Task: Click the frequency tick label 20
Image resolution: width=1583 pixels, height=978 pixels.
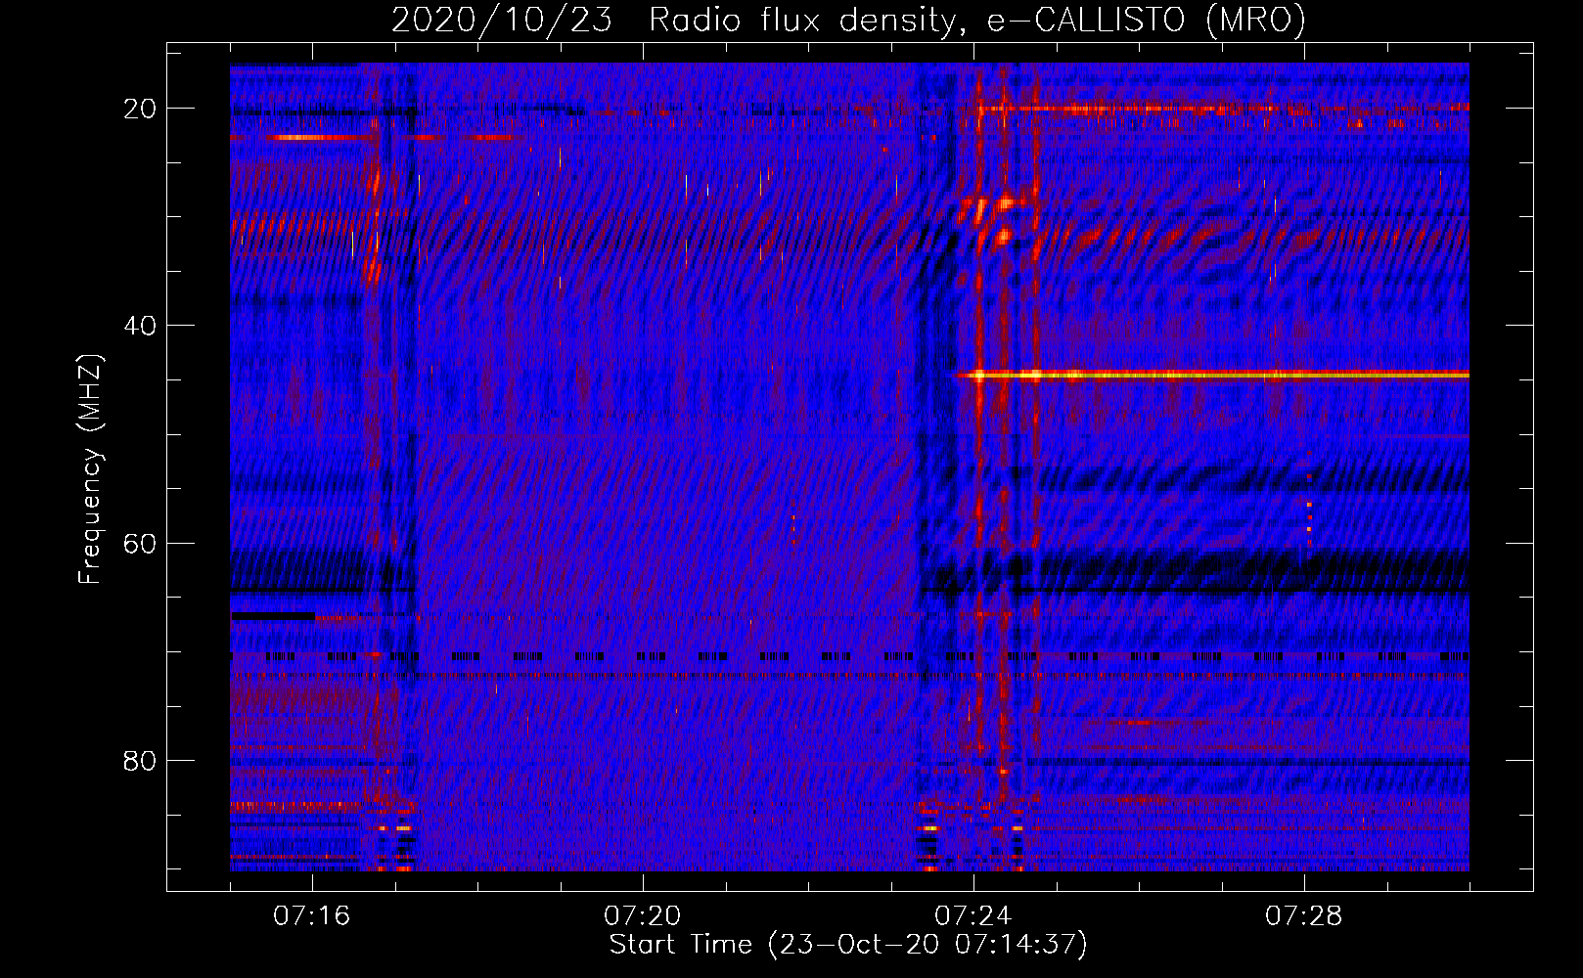Action: [140, 109]
